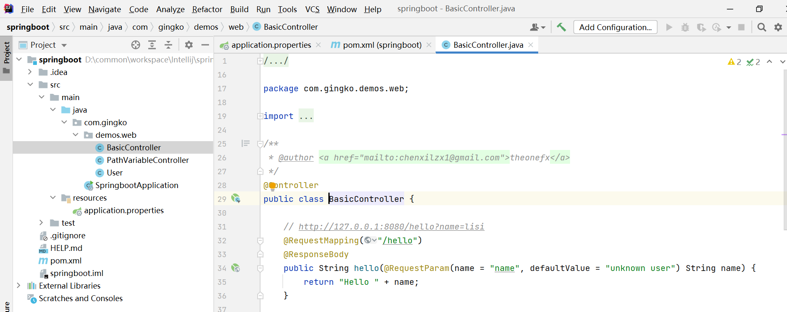Click the Run with Coverage icon
The image size is (787, 312).
tap(701, 27)
